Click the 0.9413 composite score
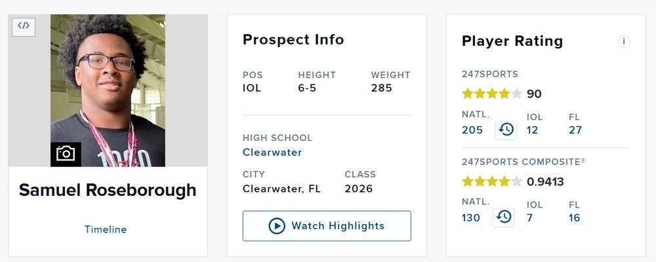656x262 pixels. click(x=546, y=181)
